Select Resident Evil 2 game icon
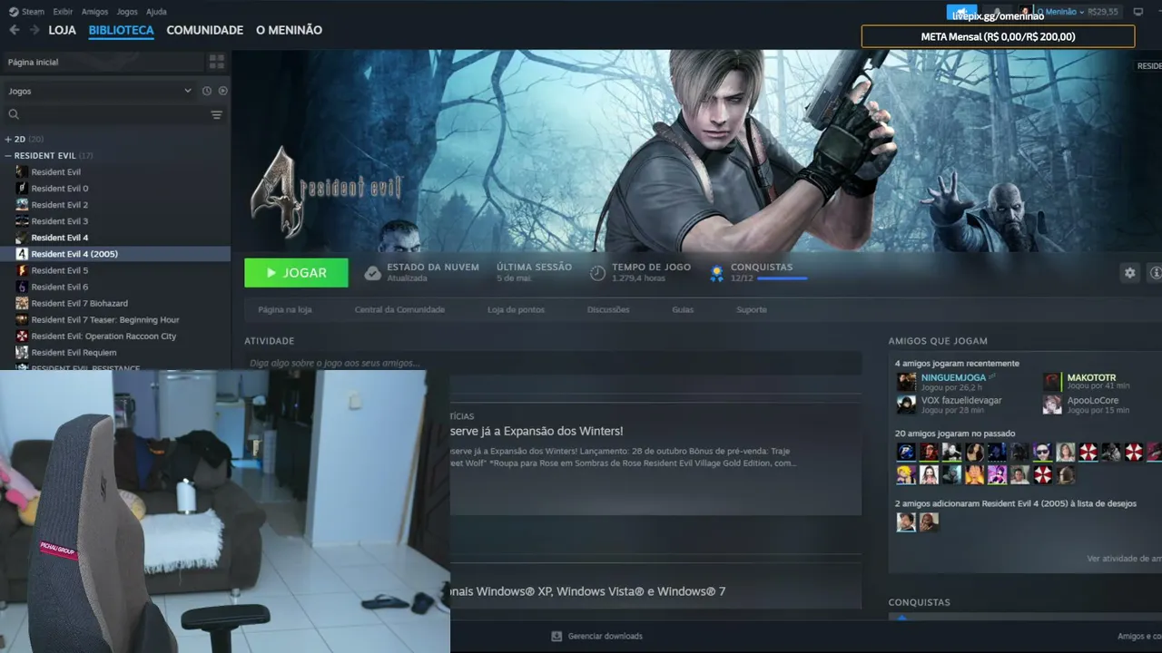This screenshot has height=653, width=1162. [22, 204]
